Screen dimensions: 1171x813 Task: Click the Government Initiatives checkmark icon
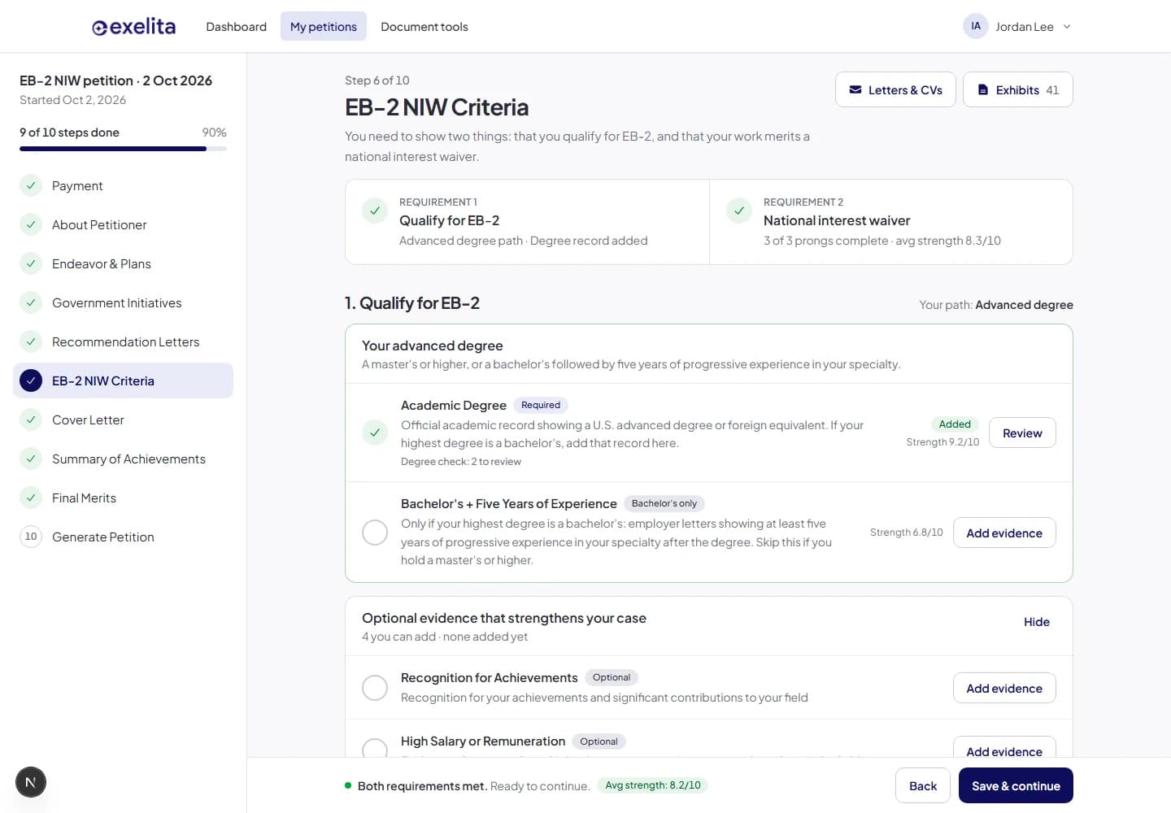(x=31, y=302)
